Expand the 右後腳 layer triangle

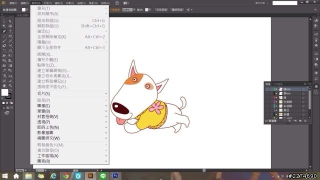coord(276,106)
